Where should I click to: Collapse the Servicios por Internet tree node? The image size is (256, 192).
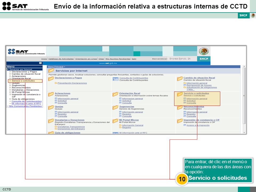[x=8, y=69]
